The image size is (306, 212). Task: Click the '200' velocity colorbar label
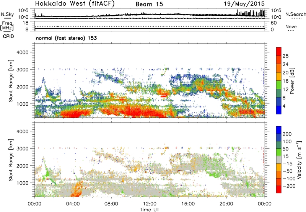coord(287,134)
